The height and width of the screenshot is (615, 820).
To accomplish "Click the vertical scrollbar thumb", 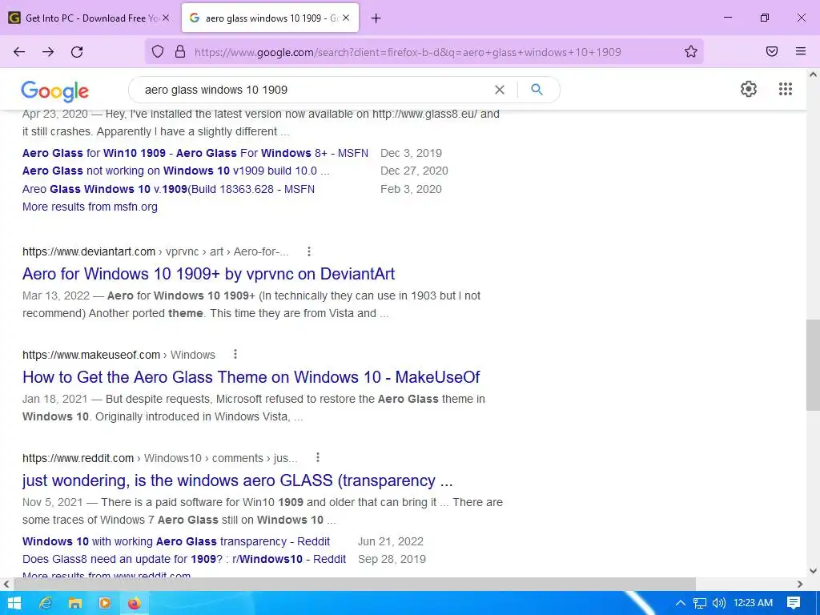I will (814, 365).
